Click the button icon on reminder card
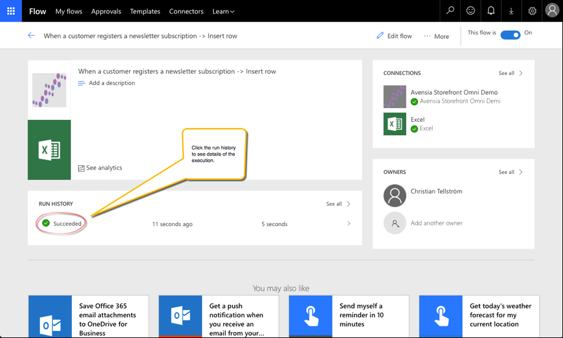Viewport: 563px width, 338px height. (x=310, y=316)
